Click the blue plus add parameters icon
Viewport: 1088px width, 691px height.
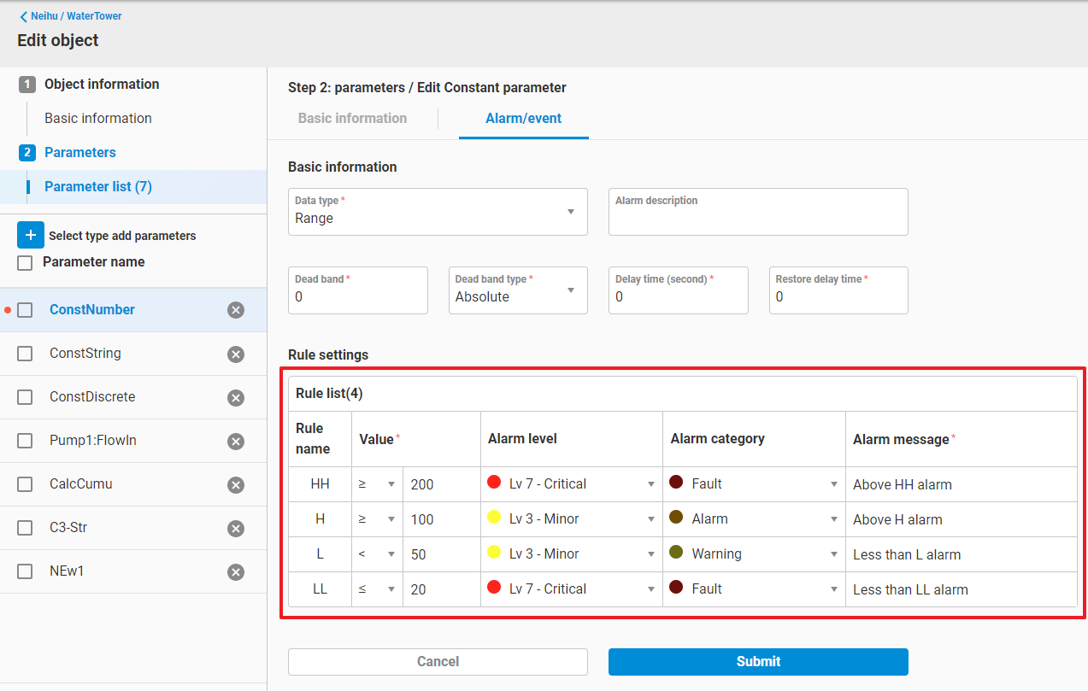[31, 235]
